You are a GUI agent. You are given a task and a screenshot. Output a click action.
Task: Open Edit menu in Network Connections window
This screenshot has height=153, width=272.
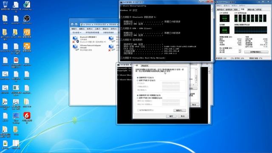tap(82, 29)
